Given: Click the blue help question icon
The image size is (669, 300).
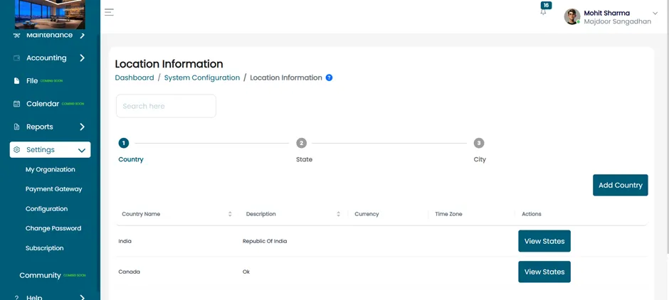Looking at the screenshot, I should (329, 77).
